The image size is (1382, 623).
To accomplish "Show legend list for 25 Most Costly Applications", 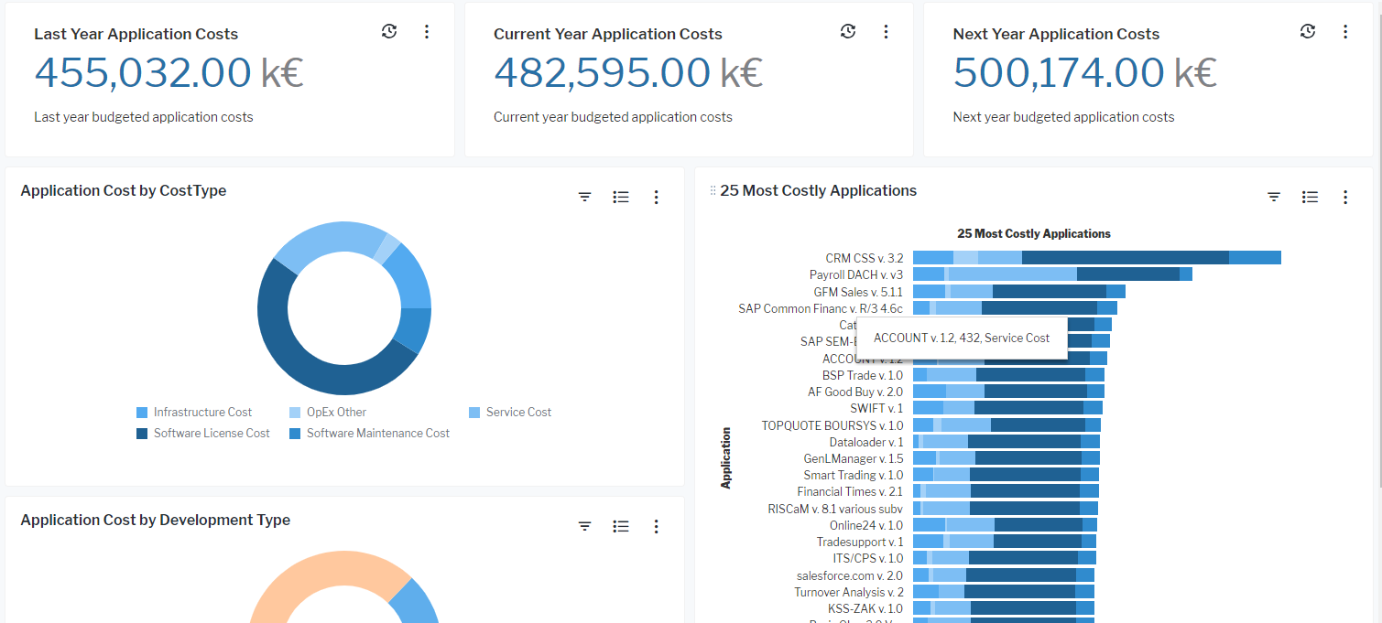I will coord(1310,197).
